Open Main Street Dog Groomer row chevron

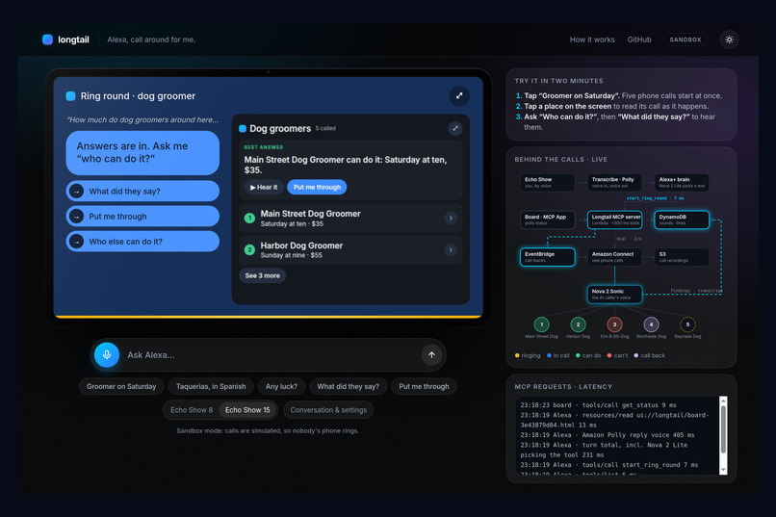coord(451,218)
